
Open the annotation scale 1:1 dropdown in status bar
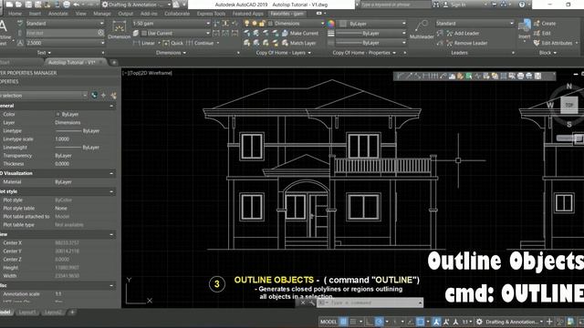point(467,322)
